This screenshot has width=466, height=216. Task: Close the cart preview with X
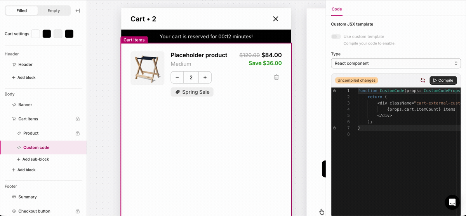pos(276,19)
